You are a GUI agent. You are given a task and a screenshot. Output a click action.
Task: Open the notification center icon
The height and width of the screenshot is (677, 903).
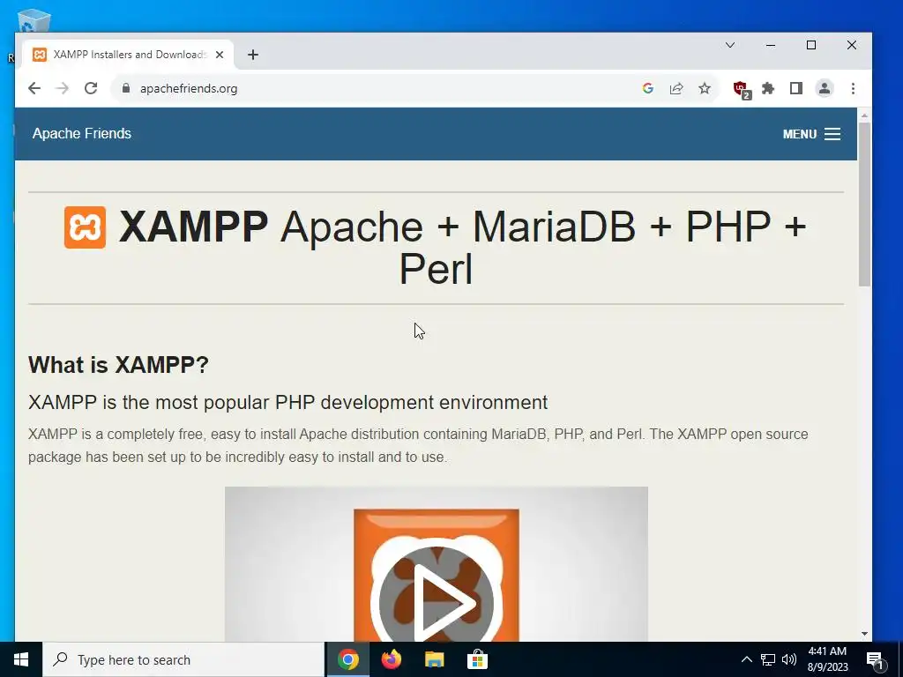click(875, 660)
